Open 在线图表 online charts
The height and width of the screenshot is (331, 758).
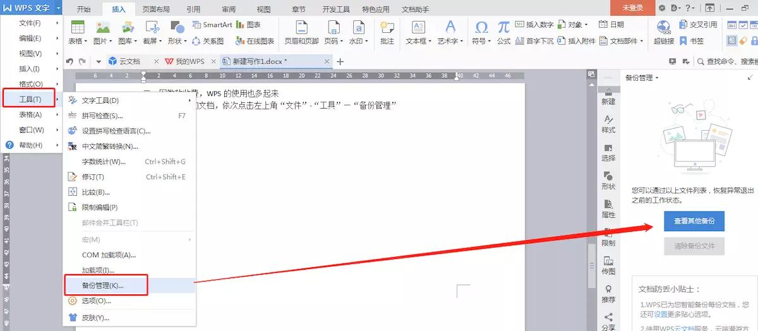255,41
